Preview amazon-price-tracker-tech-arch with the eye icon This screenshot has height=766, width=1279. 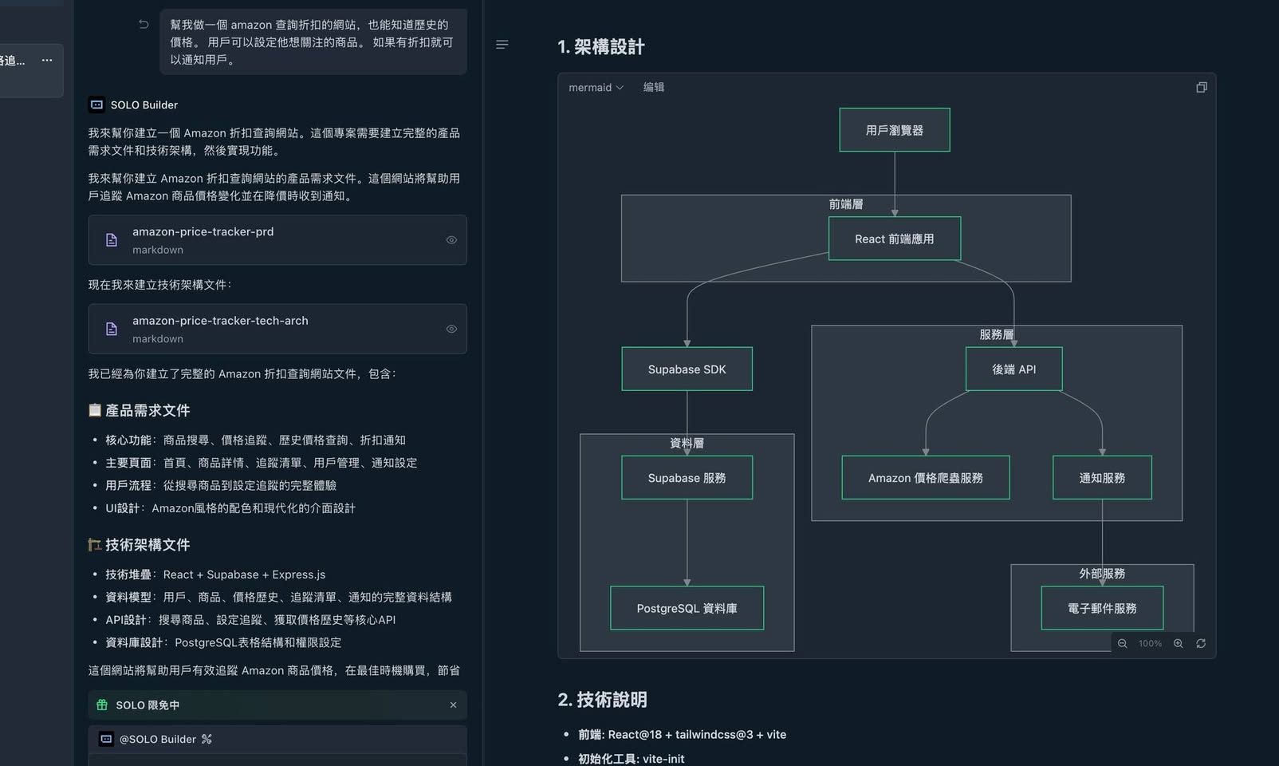[451, 329]
